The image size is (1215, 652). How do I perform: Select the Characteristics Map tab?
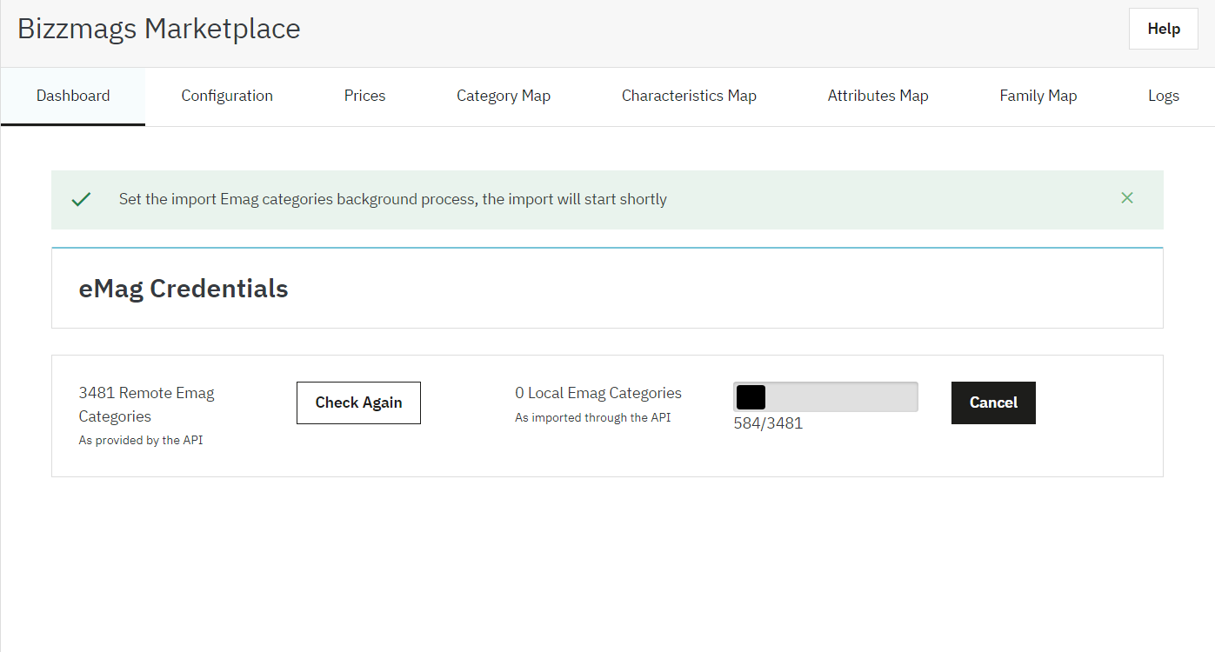click(x=689, y=96)
